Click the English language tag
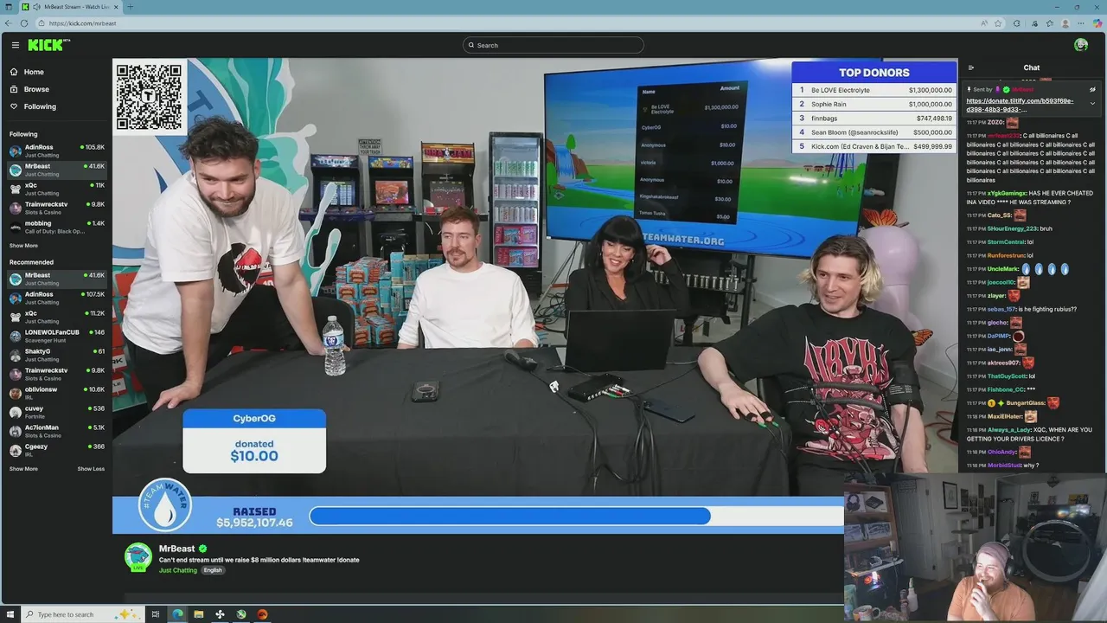 (x=213, y=570)
